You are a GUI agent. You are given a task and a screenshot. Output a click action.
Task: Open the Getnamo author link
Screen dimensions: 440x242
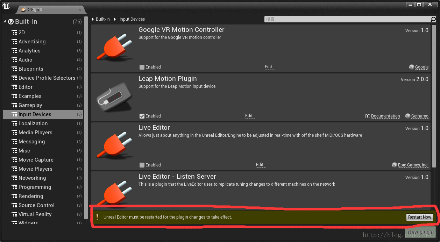coord(420,116)
